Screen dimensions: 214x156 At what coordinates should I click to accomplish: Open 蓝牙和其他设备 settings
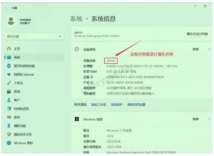point(34,66)
